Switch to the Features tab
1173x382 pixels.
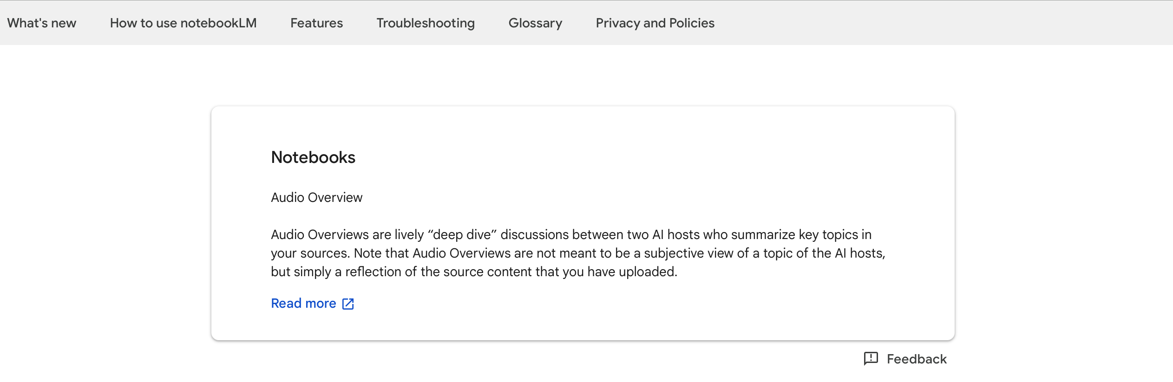(x=316, y=23)
